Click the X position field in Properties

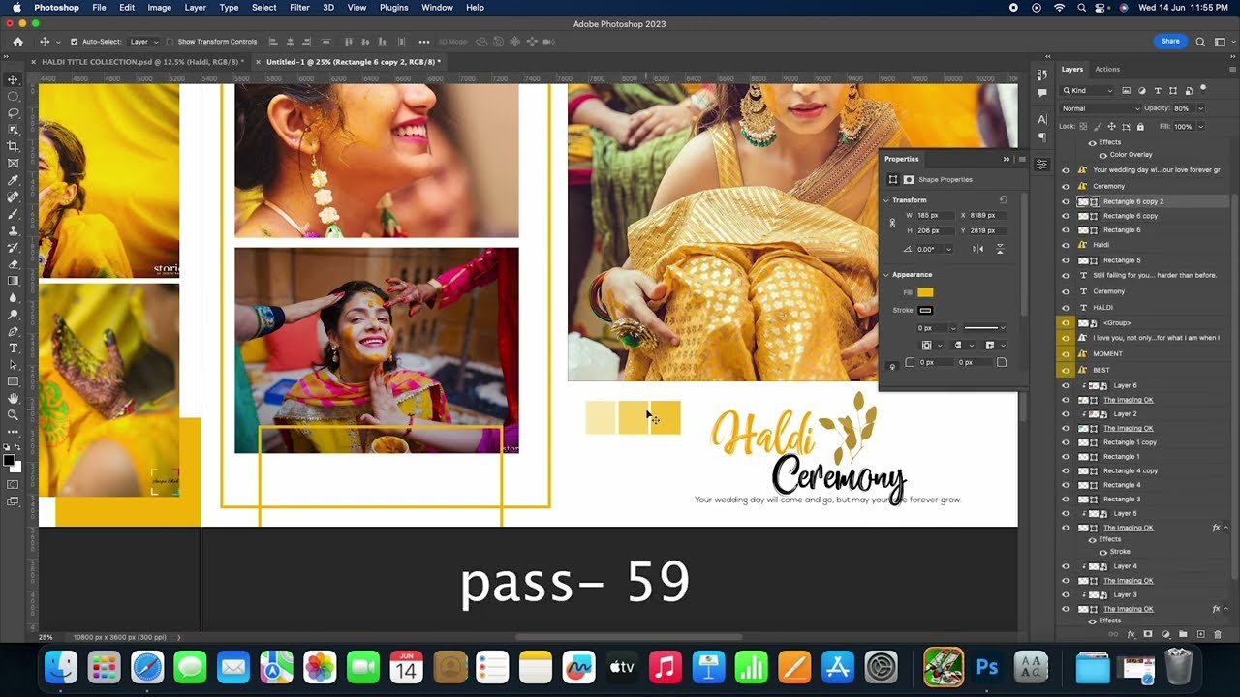pyautogui.click(x=988, y=215)
